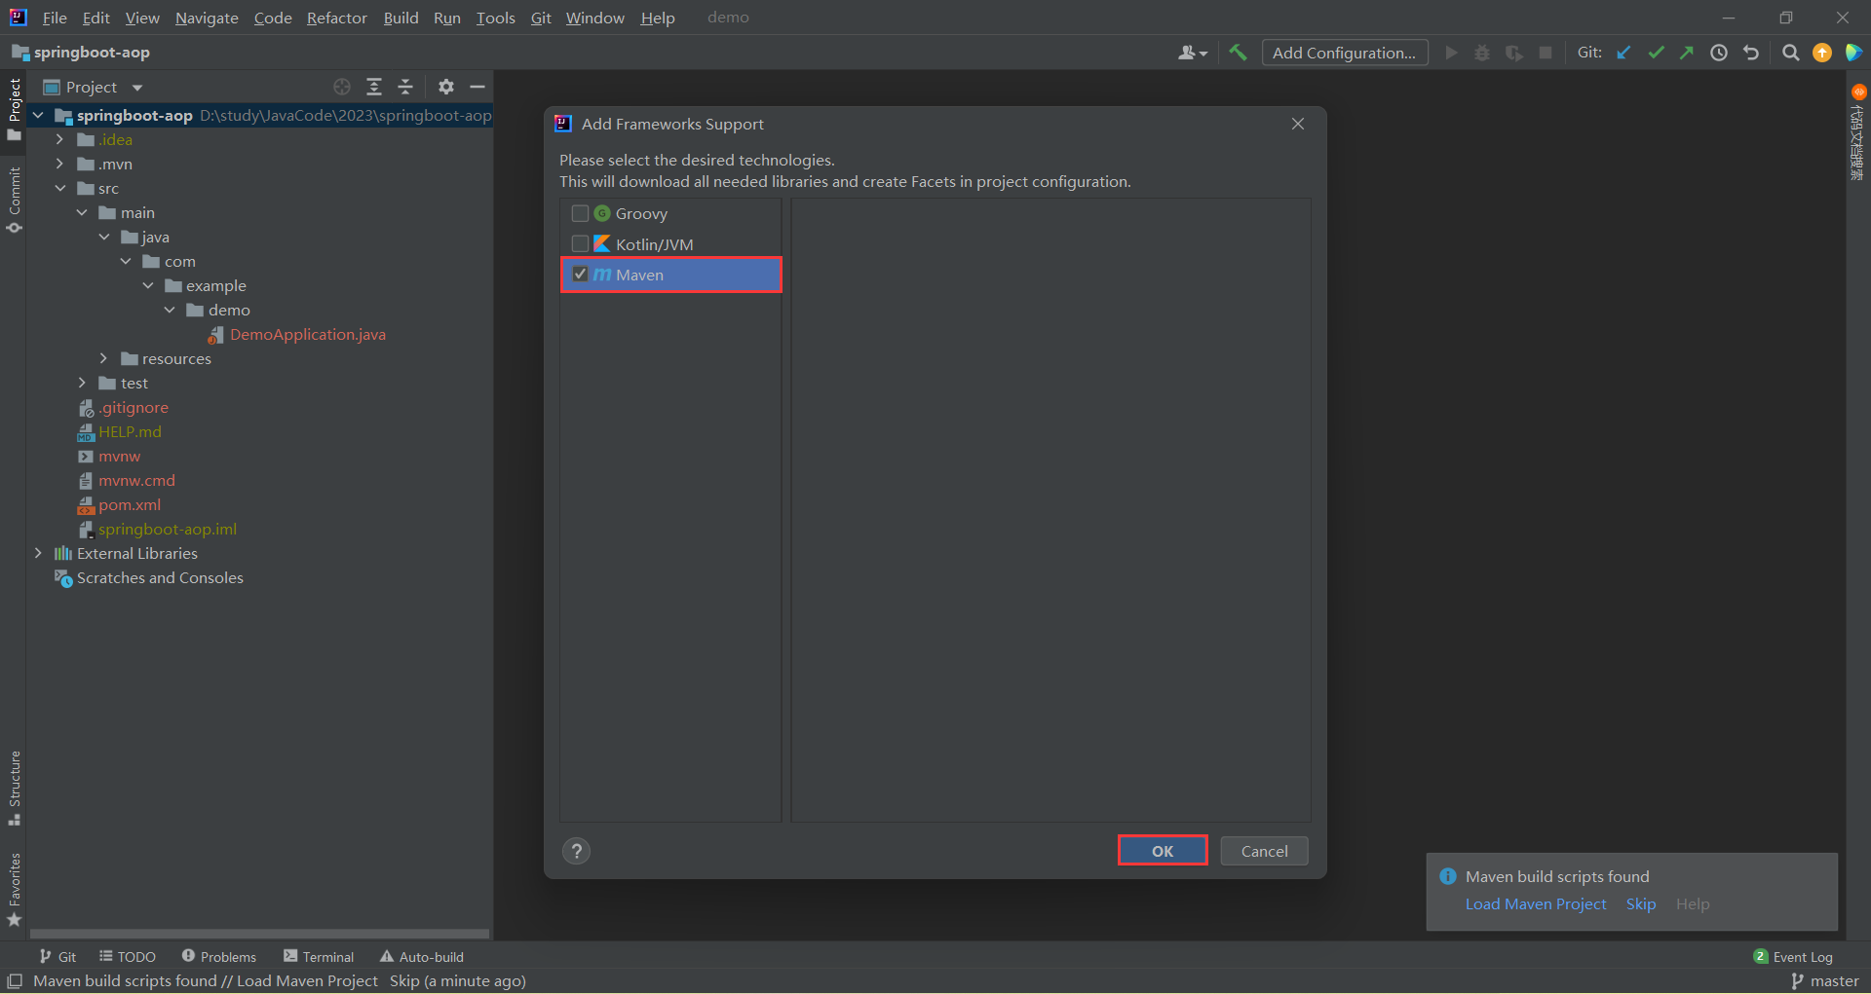Open the Favorites side tool window

[x=14, y=889]
